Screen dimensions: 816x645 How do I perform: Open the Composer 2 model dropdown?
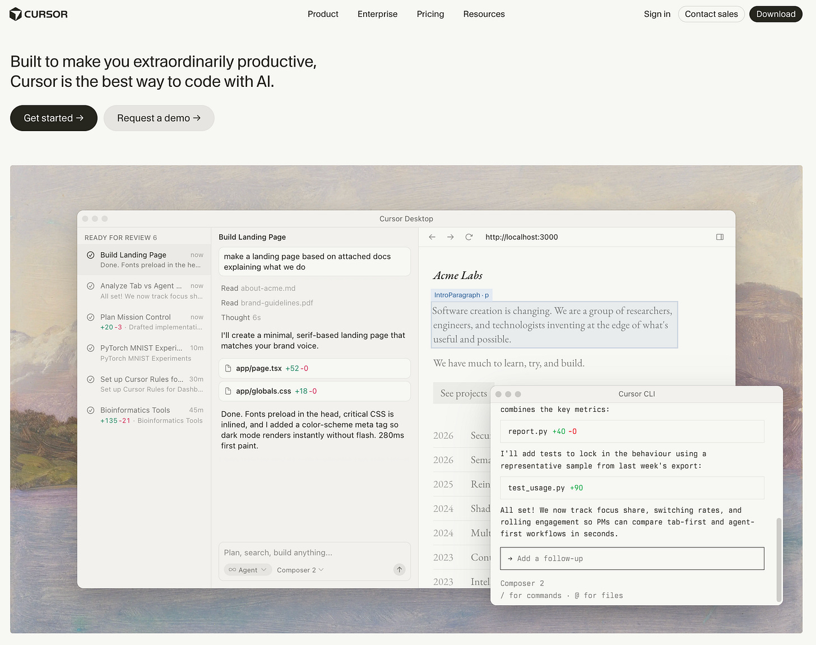point(300,570)
